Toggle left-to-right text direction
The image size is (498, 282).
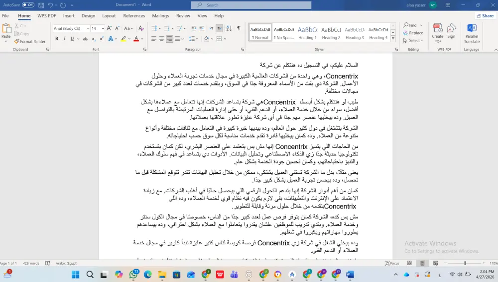(211, 28)
